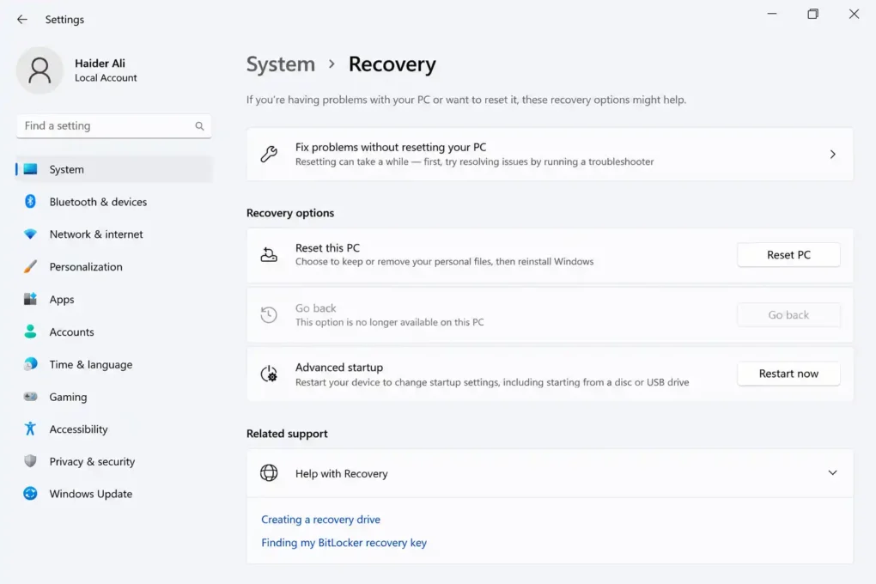Click the back arrow icon
Viewport: 876px width, 584px height.
pyautogui.click(x=21, y=20)
